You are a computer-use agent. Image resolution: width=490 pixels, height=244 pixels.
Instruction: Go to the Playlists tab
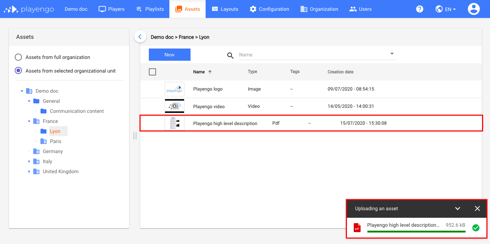[x=150, y=9]
